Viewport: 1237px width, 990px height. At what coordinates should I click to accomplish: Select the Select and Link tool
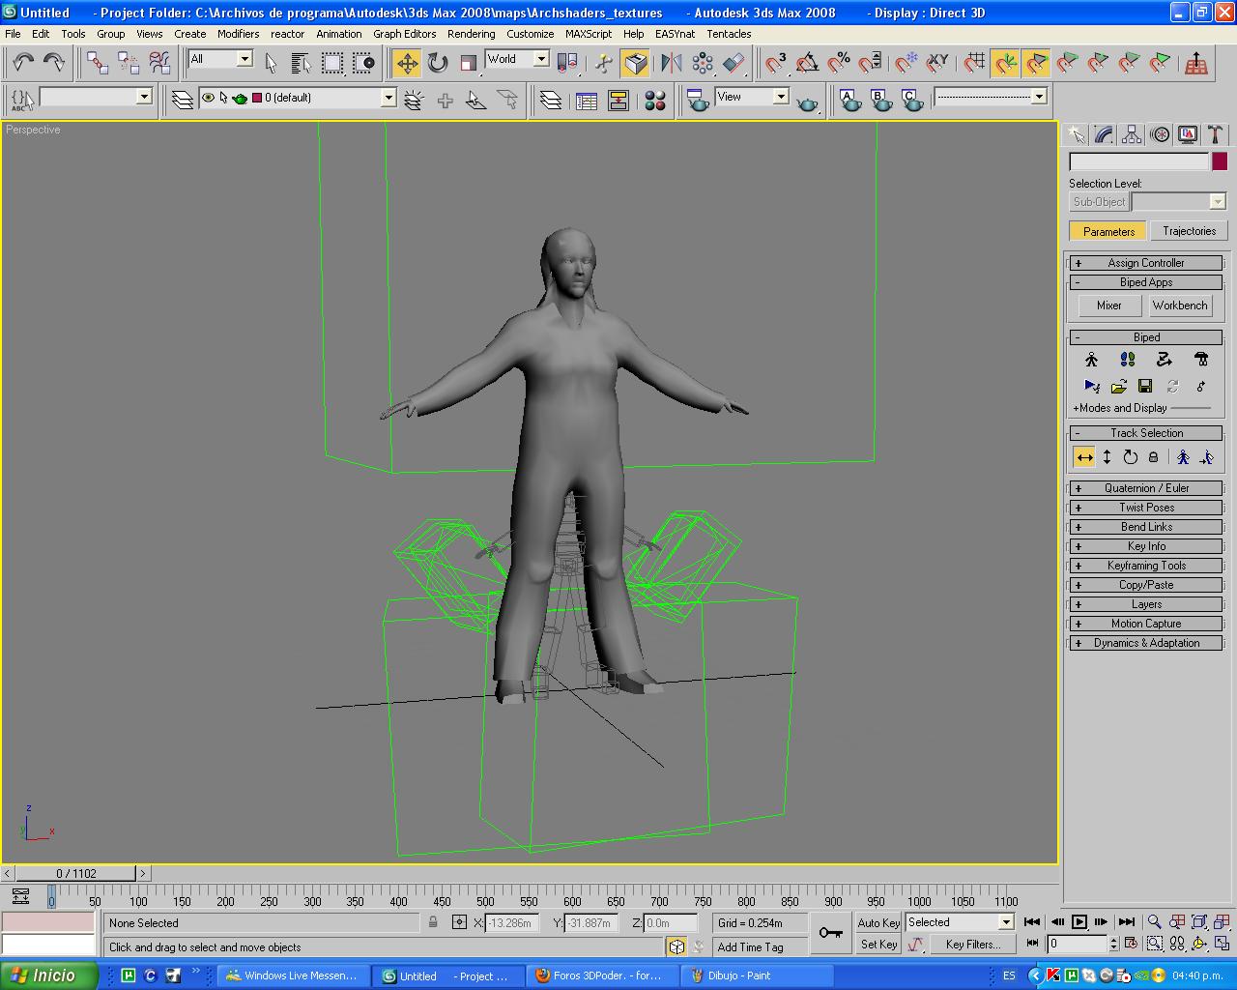[x=98, y=63]
